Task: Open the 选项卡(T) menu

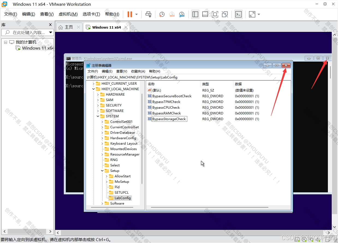Action: (91, 14)
